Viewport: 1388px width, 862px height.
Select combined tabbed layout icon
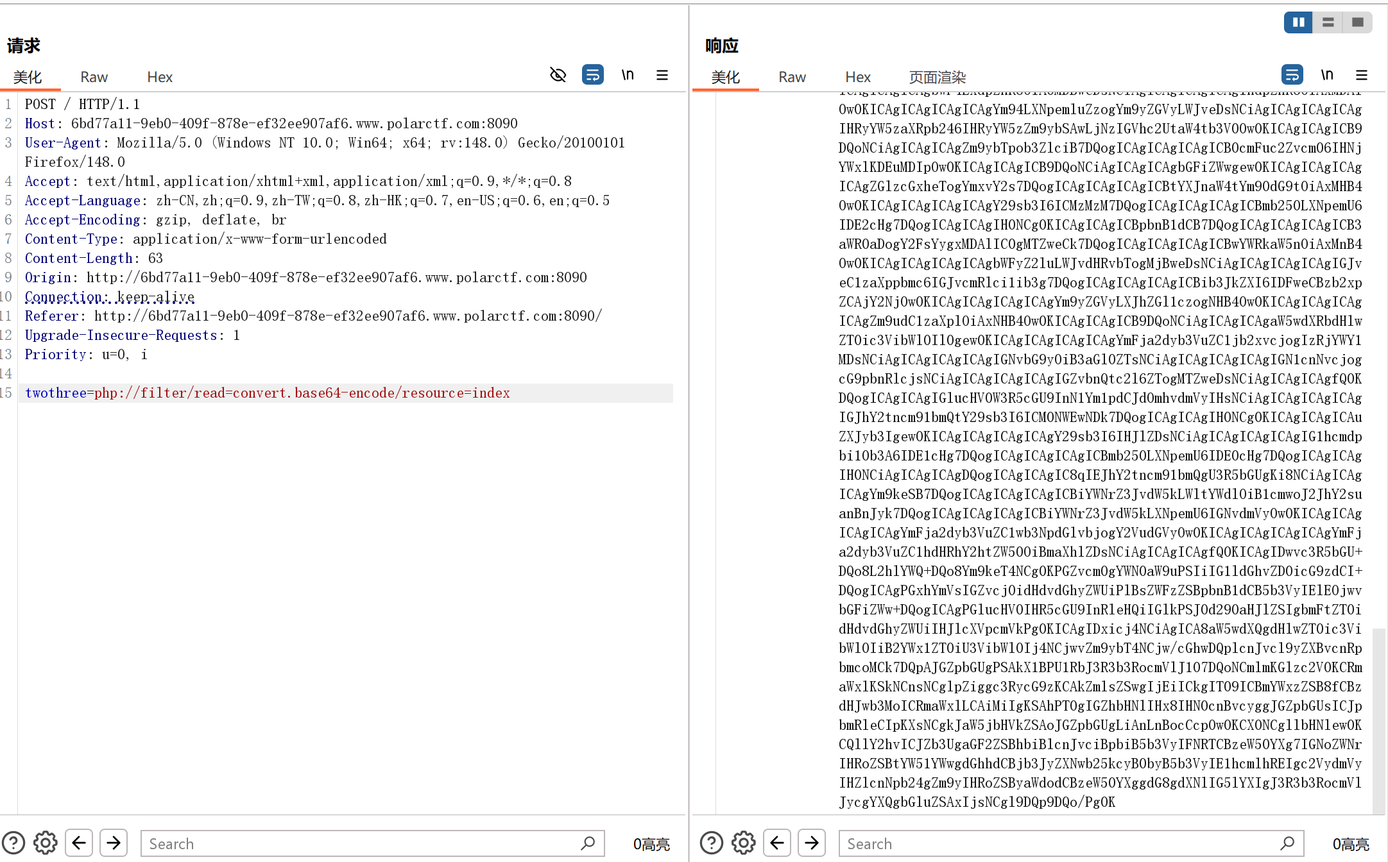[x=1357, y=22]
